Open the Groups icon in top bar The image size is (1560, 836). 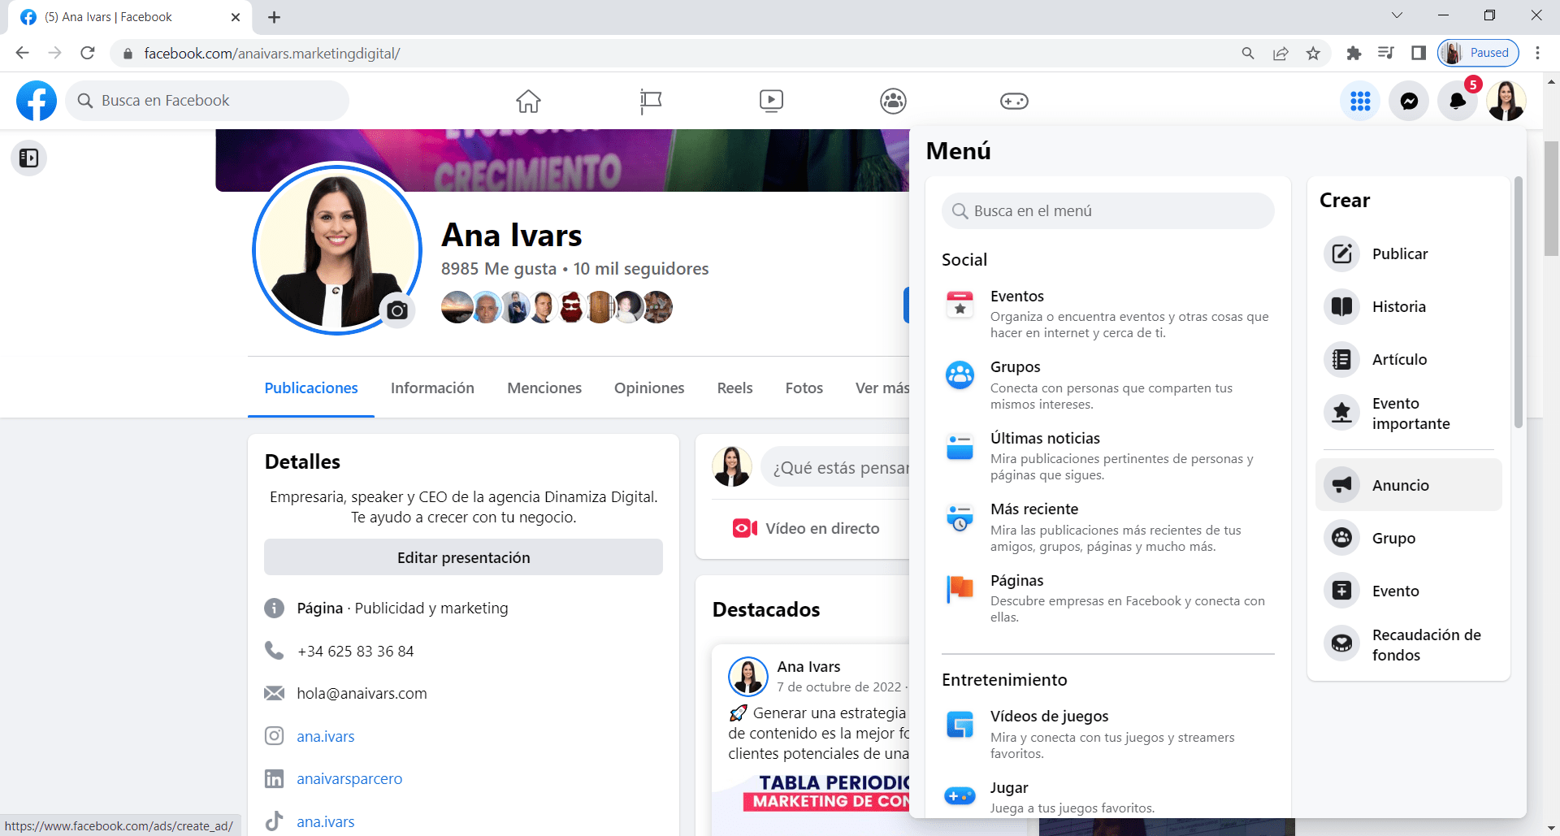[892, 101]
